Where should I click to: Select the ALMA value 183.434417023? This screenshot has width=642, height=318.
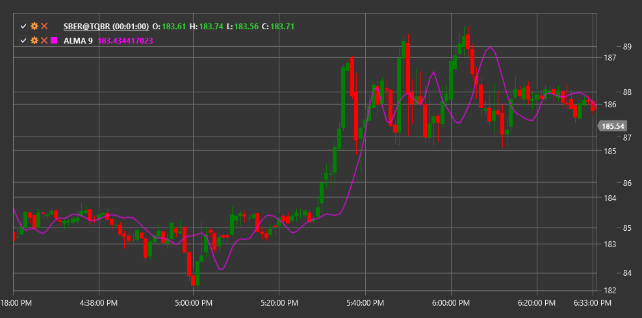[125, 40]
